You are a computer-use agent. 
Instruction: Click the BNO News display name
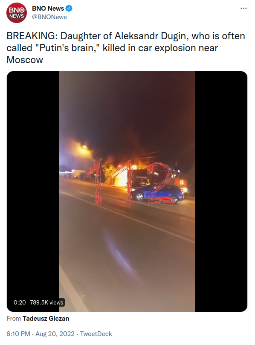(x=48, y=9)
